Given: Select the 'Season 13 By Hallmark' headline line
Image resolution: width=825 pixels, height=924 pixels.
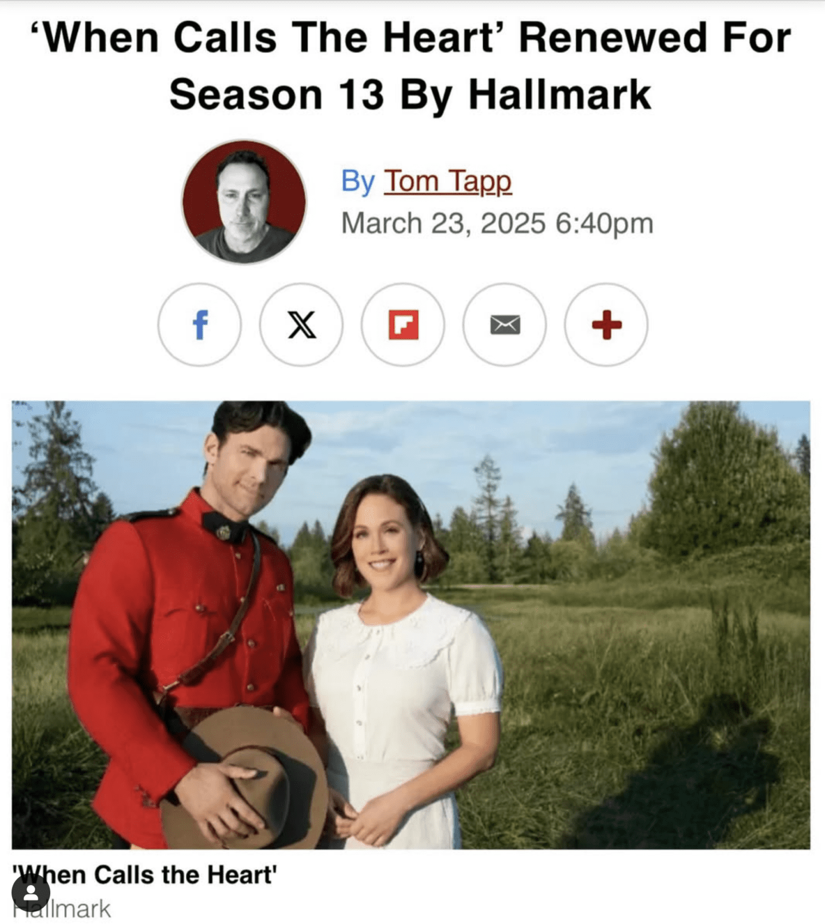Looking at the screenshot, I should (410, 95).
